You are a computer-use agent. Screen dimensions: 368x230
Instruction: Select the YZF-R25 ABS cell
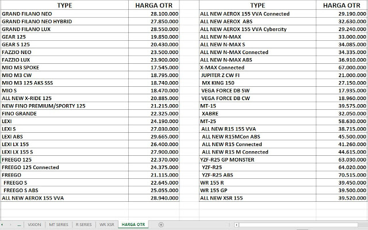258,175
